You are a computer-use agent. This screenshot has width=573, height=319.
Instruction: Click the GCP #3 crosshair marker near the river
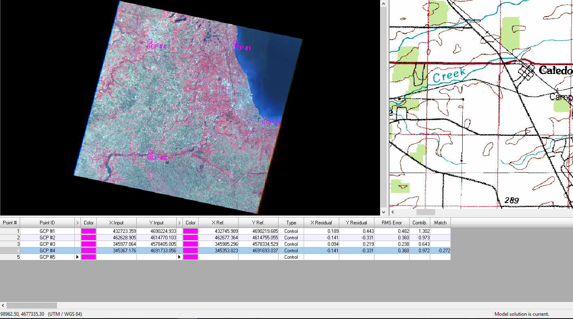pyautogui.click(x=150, y=153)
